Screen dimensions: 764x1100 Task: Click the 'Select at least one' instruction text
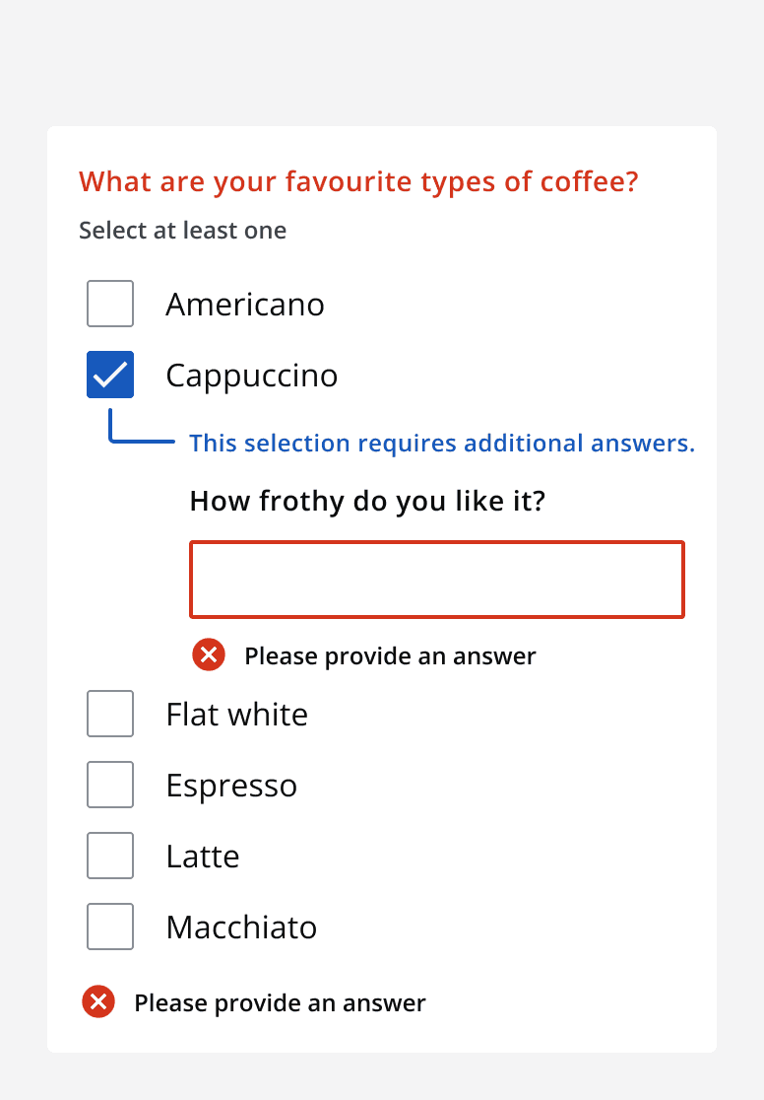[182, 230]
